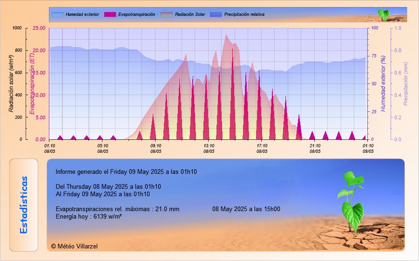
Task: Click the 'Informe generado el Friday 09 May 2025' line
Action: click(x=126, y=172)
